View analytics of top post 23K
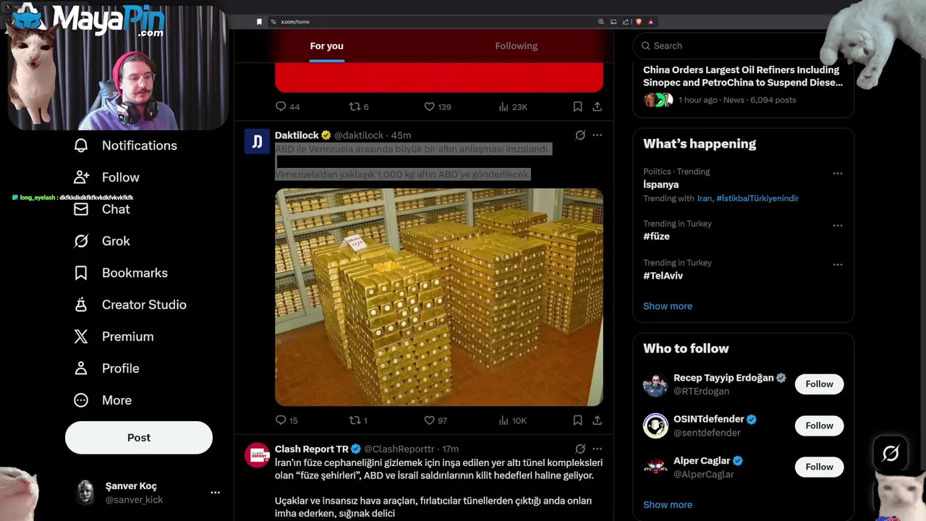The width and height of the screenshot is (926, 521). [x=513, y=106]
